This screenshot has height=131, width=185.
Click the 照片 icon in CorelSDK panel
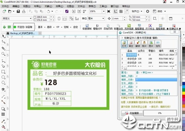click(144, 44)
